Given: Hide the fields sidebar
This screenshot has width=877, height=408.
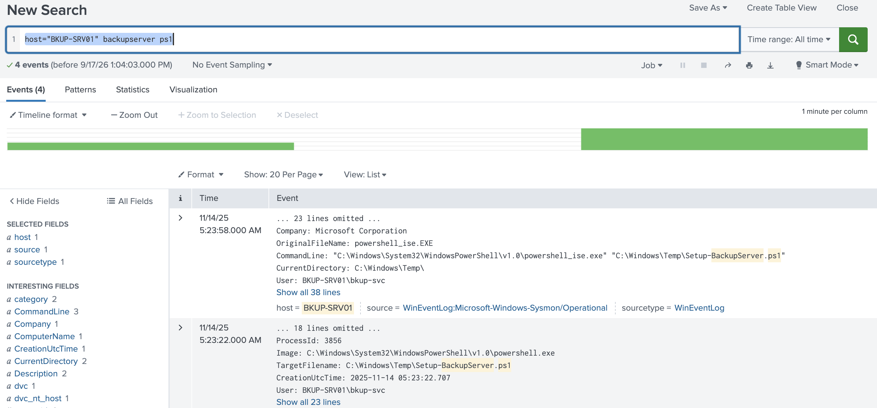Looking at the screenshot, I should click(x=34, y=201).
